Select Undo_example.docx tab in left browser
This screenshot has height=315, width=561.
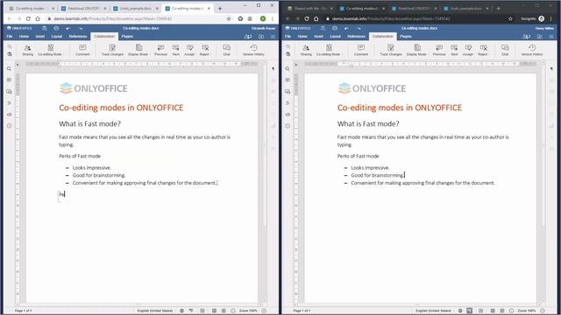click(x=136, y=8)
